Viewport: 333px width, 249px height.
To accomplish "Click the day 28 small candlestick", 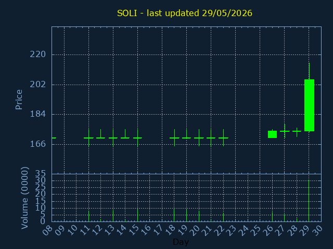I will tap(297, 131).
